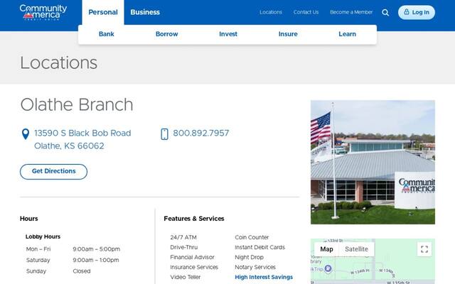
Task: Click the Instant Debit Cards text
Action: [x=259, y=247]
